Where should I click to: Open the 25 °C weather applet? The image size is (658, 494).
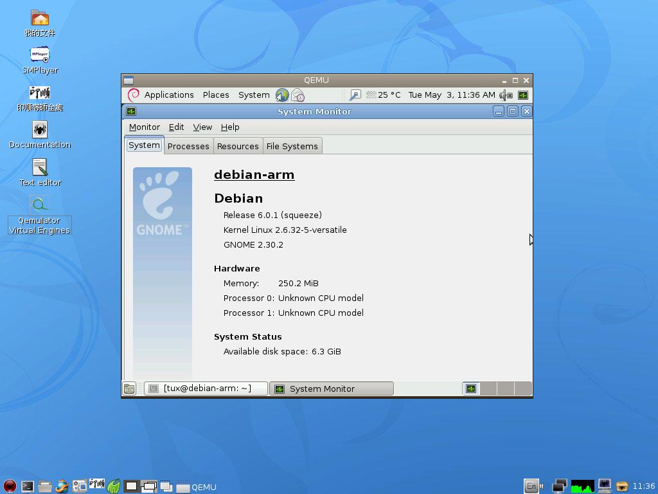[383, 95]
